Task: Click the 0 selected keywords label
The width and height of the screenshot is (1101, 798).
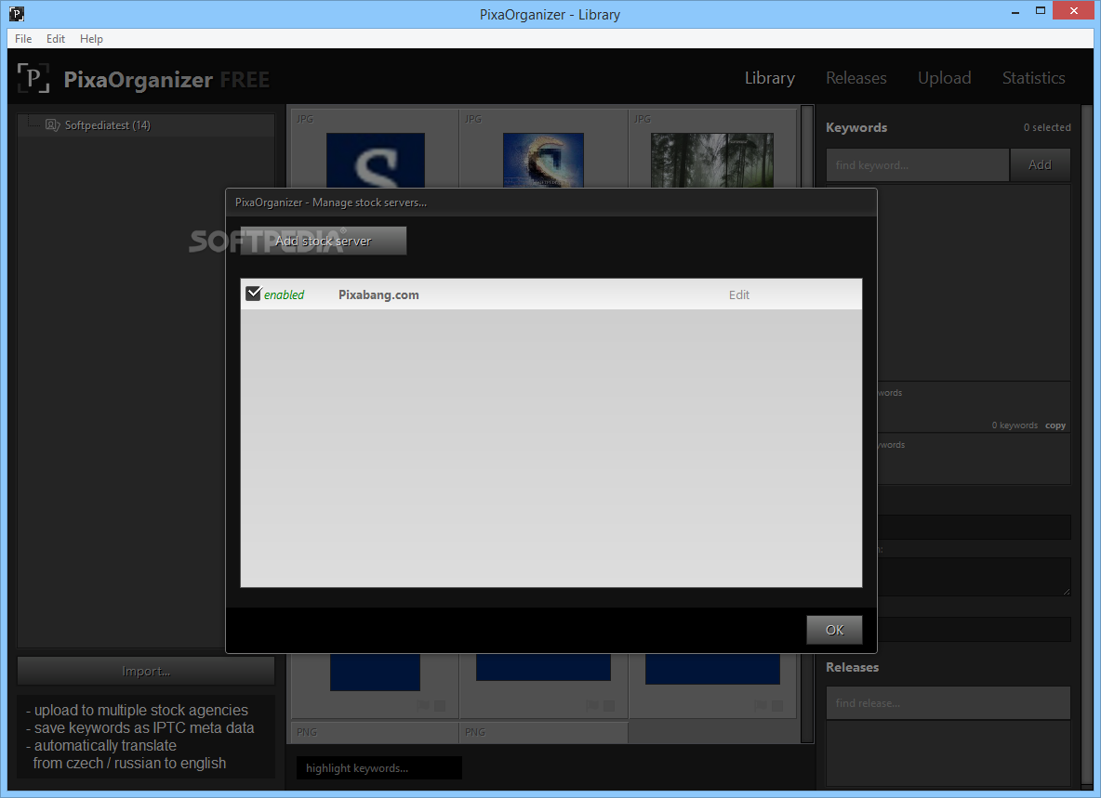Action: 1047,127
